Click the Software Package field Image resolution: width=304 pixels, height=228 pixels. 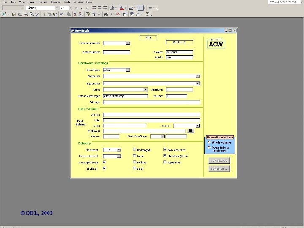click(125, 96)
